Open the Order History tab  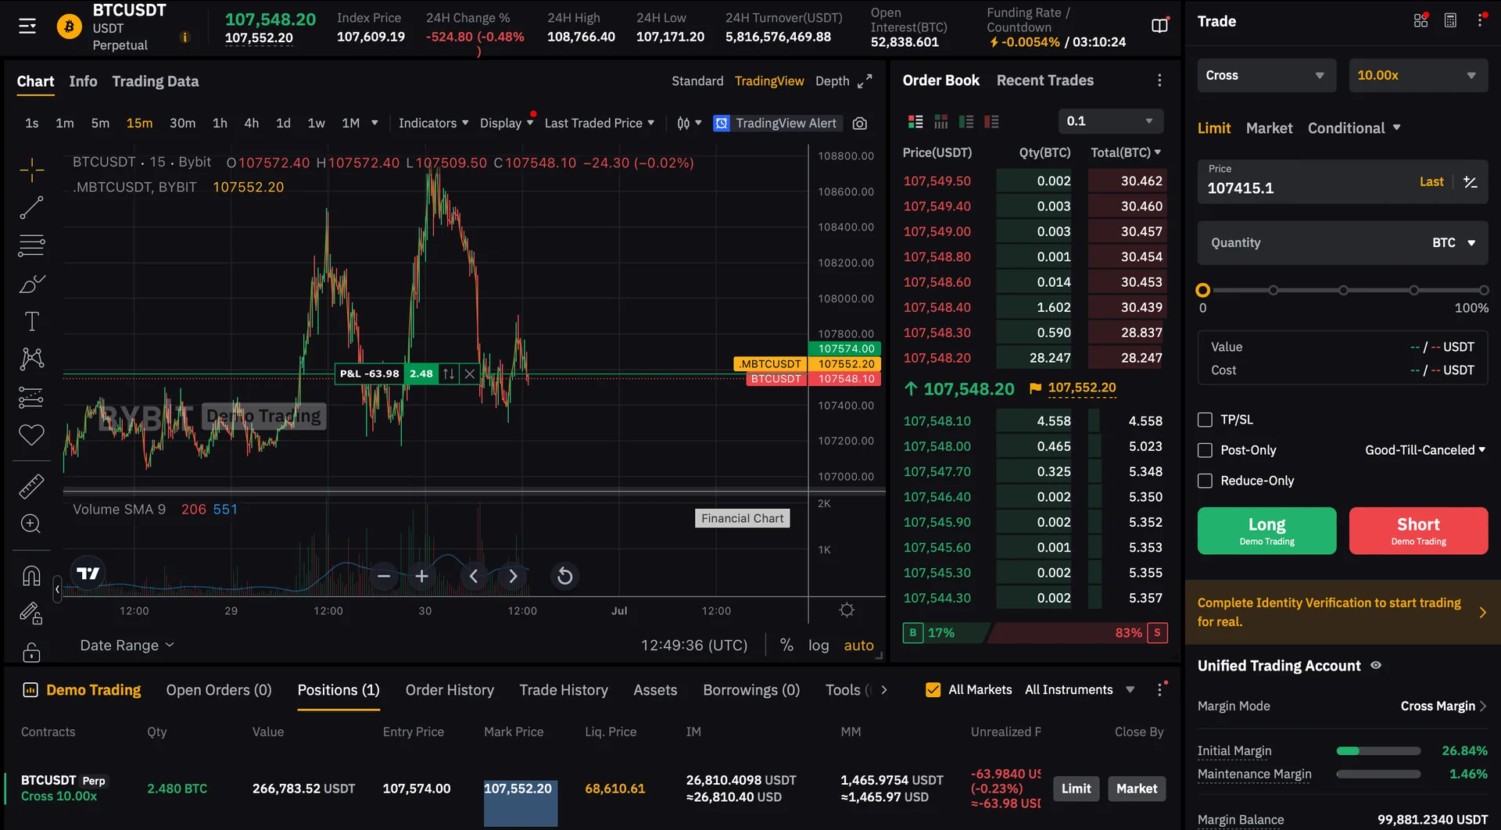tap(450, 690)
